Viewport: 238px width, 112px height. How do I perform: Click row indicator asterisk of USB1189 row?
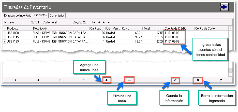5,41
